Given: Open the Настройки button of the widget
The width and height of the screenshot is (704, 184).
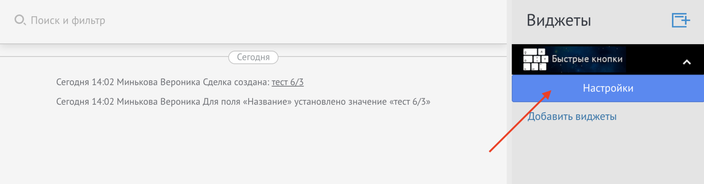Looking at the screenshot, I should point(608,88).
